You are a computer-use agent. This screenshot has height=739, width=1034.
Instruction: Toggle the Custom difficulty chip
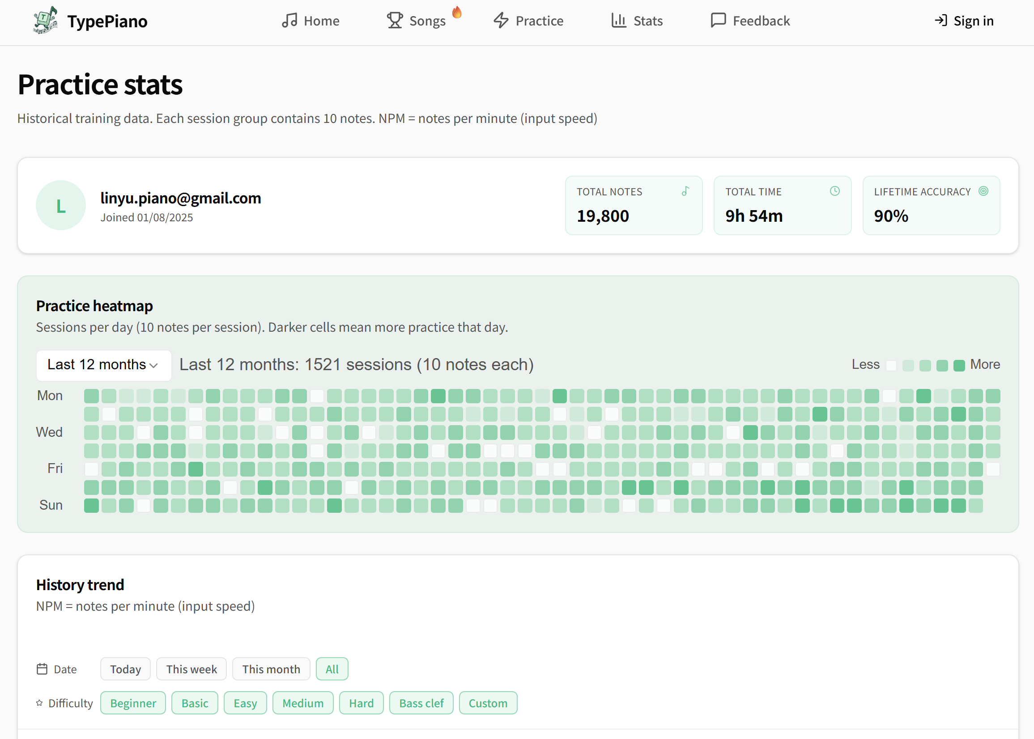tap(488, 703)
